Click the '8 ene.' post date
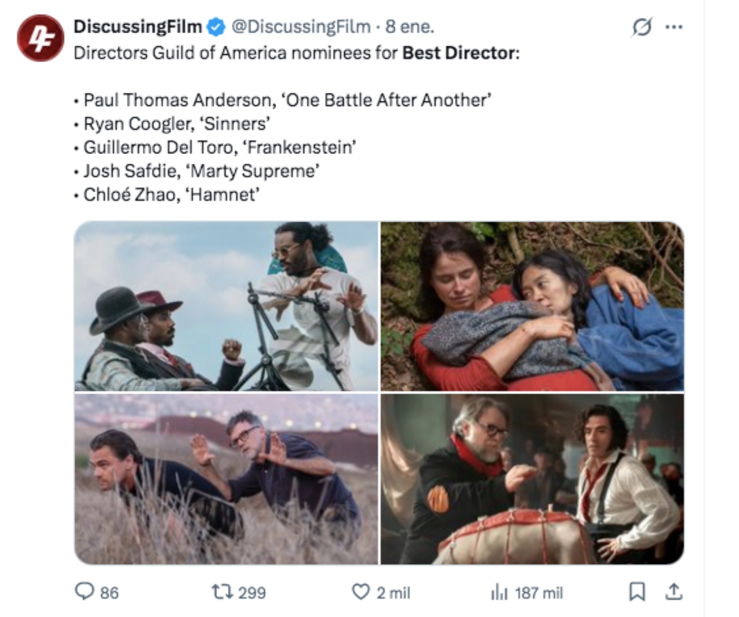 point(410,27)
